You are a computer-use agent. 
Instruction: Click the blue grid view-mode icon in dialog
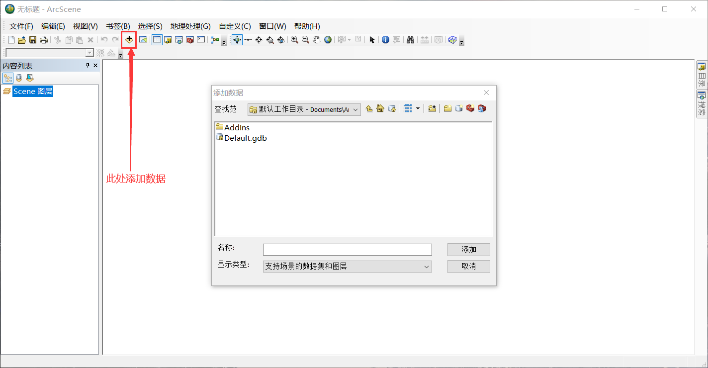pos(408,108)
